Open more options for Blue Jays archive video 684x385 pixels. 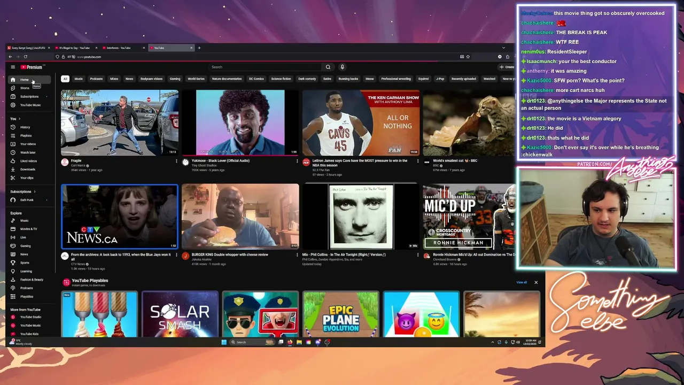pos(176,255)
